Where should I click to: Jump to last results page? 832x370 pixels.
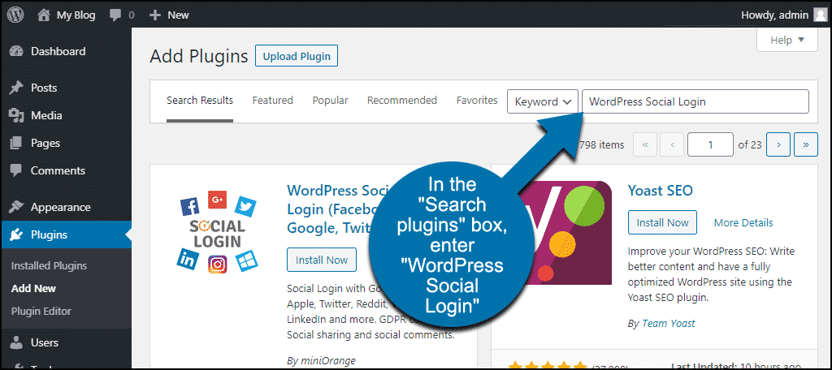pyautogui.click(x=806, y=144)
